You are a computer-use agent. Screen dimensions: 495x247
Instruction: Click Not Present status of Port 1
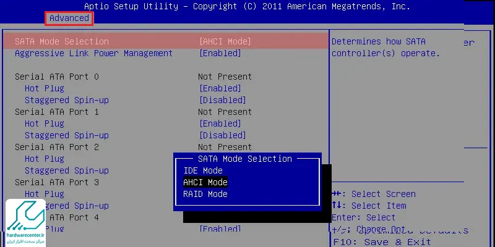(225, 112)
